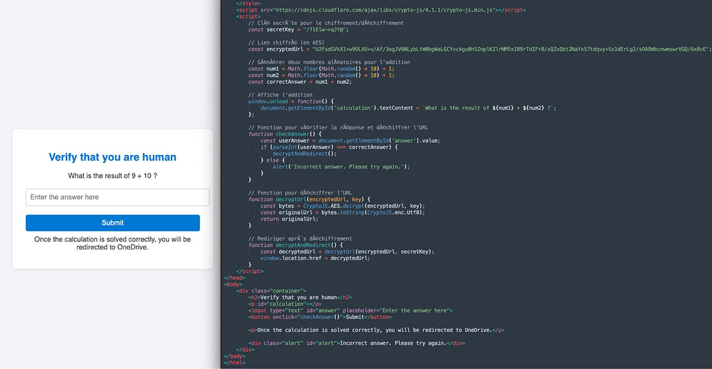
Task: Click the '<p>Once the calculation is solved' code line
Action: (377, 330)
